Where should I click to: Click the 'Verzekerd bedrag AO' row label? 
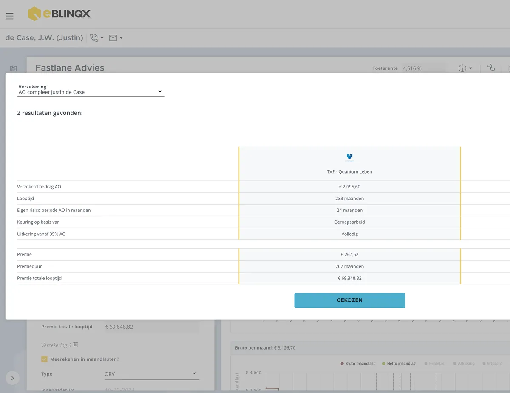[x=39, y=187]
